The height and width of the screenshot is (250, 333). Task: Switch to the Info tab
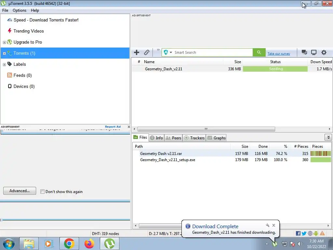[156, 138]
